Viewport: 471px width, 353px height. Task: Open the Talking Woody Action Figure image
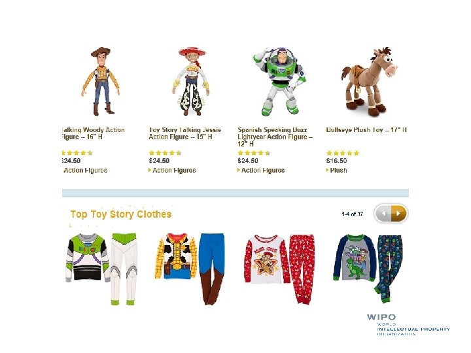(101, 81)
